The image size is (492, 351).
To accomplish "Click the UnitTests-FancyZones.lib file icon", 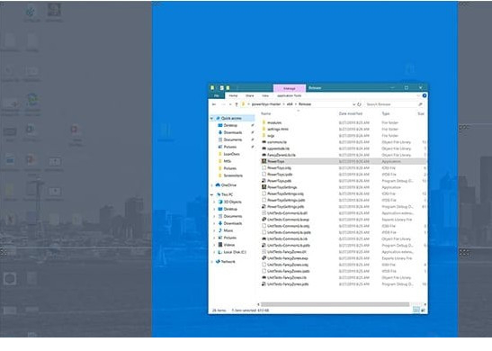I will (264, 277).
